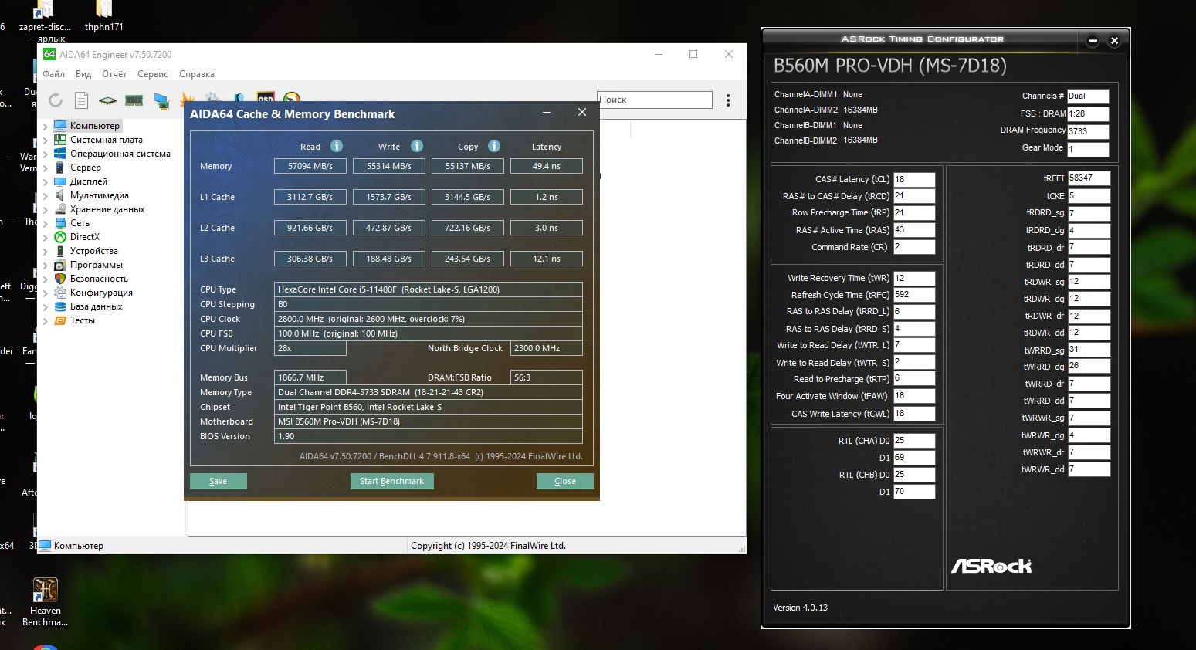Click the Хранение данных drive icon

[x=60, y=209]
